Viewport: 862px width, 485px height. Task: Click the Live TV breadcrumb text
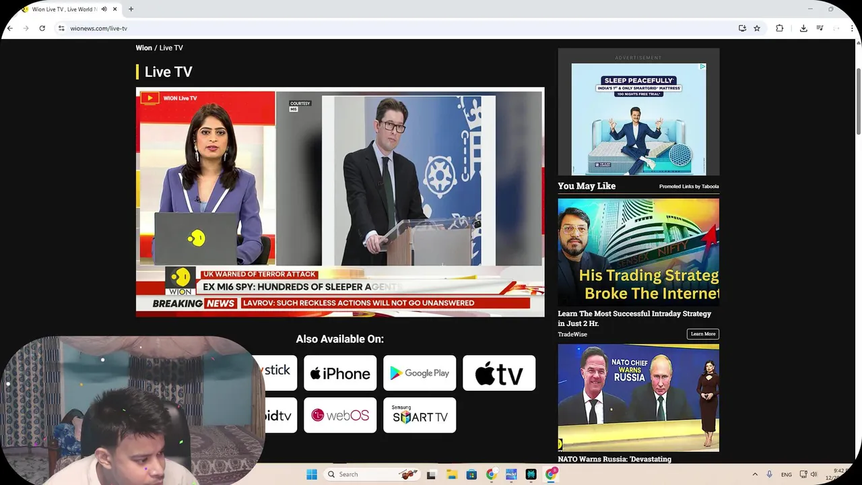point(171,48)
